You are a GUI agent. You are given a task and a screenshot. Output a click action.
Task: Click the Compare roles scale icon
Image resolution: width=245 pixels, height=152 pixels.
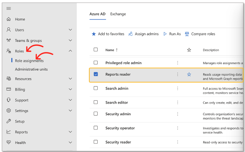point(187,34)
